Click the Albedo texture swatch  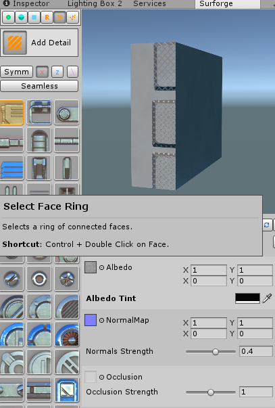pos(91,267)
